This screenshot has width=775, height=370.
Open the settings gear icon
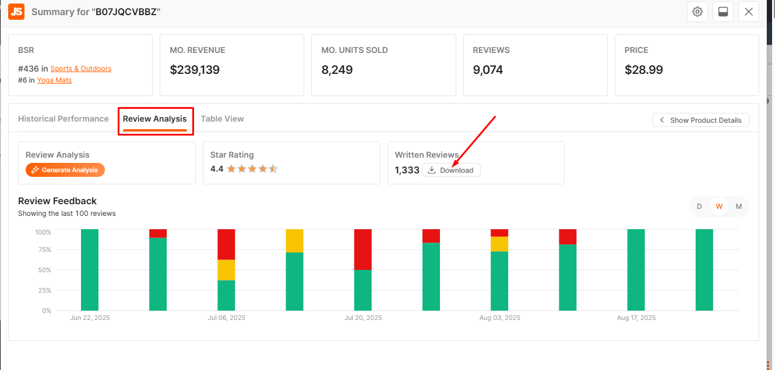coord(697,12)
